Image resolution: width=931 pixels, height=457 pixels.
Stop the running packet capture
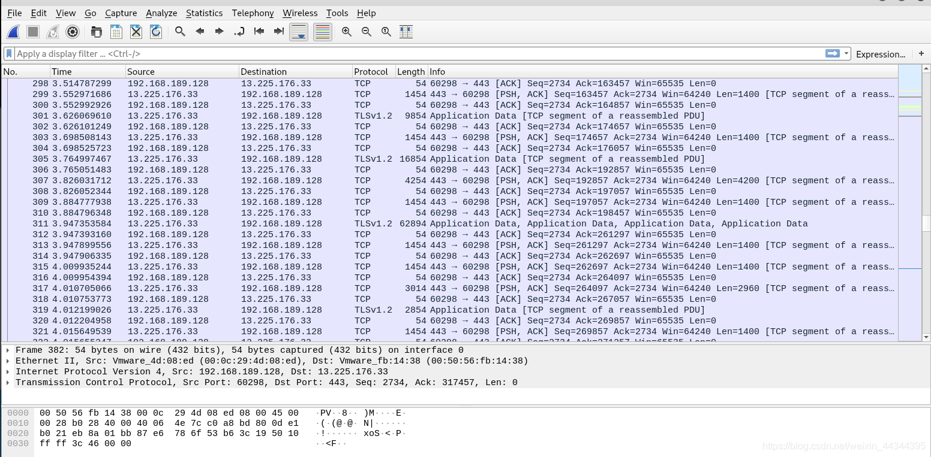[x=33, y=32]
